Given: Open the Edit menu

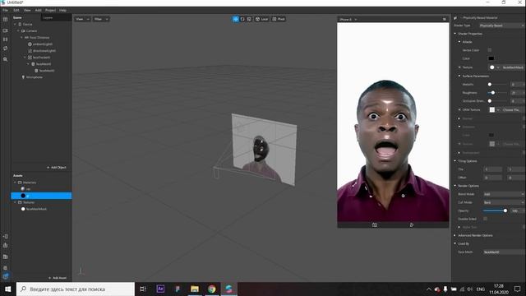Looking at the screenshot, I should [16, 11].
